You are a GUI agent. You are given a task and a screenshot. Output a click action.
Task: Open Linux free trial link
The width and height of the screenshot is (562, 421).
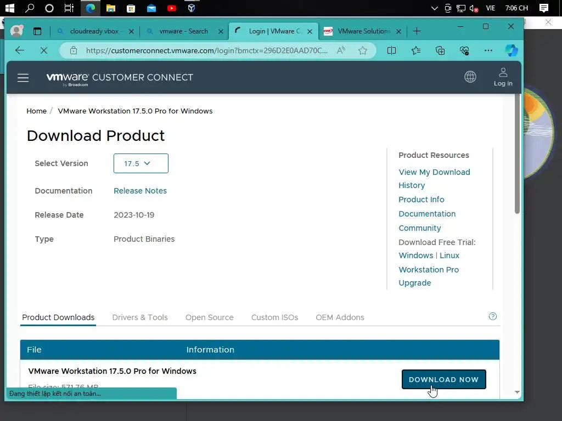[x=449, y=255]
